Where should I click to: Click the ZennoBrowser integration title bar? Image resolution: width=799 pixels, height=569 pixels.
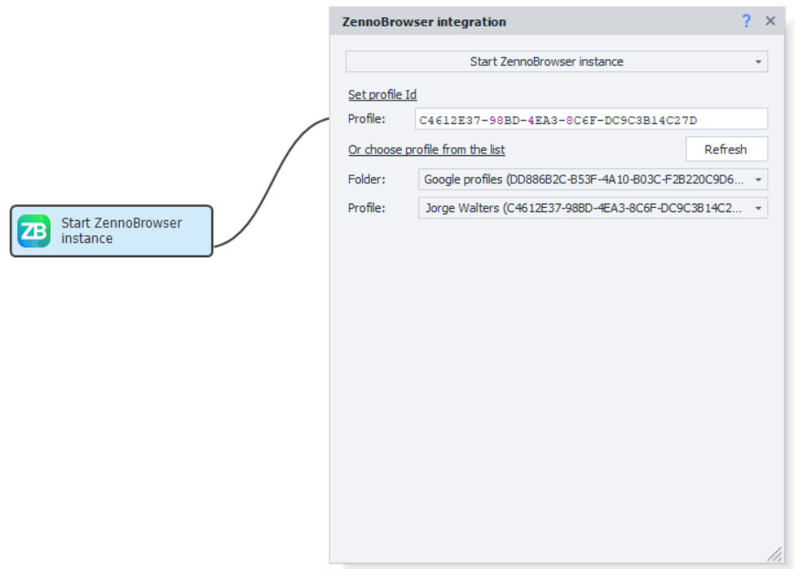pyautogui.click(x=529, y=21)
